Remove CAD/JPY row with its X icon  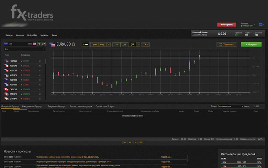(x=40, y=94)
